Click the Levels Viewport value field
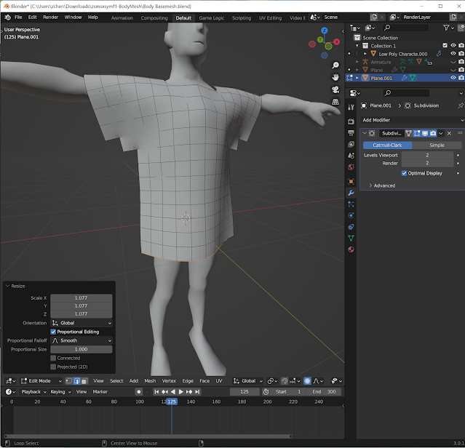Screen dimensions: 465x448 (426, 155)
